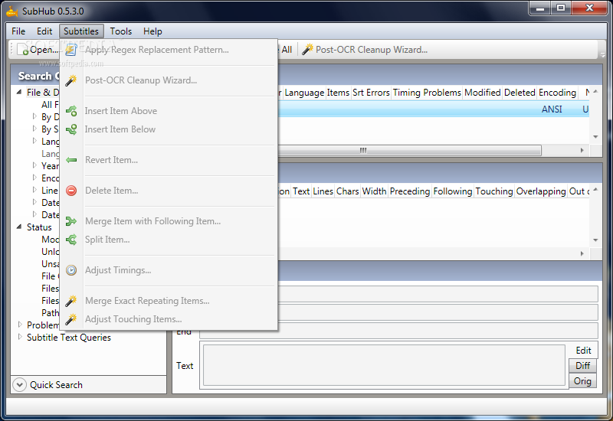The height and width of the screenshot is (421, 613).
Task: Choose Merge Exact Repeating Items
Action: coord(169,301)
